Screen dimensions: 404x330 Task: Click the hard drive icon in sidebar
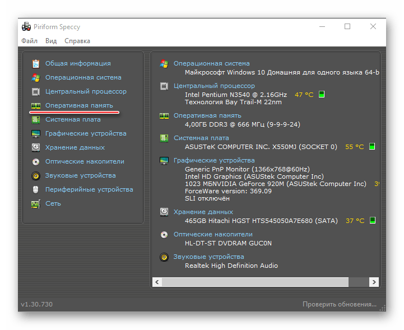36,147
